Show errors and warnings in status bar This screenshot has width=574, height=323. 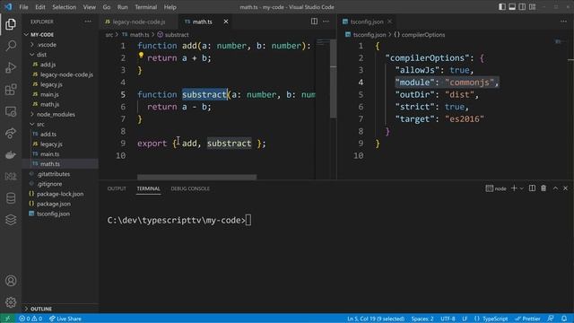tap(30, 319)
